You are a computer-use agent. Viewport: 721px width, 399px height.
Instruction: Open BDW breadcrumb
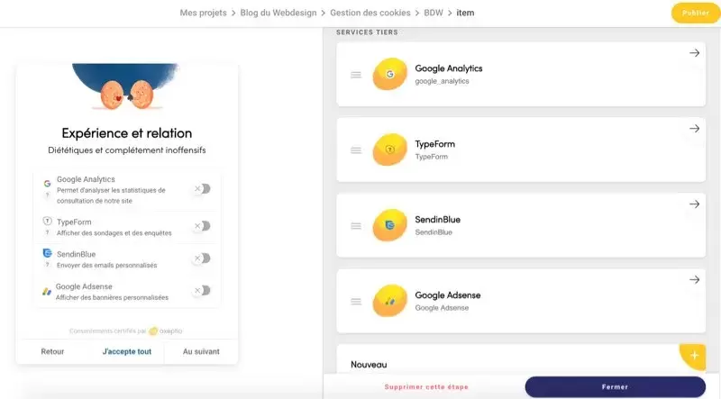434,13
